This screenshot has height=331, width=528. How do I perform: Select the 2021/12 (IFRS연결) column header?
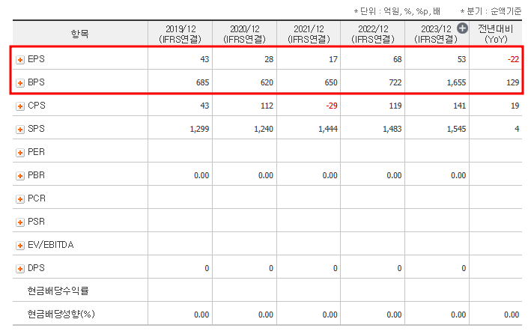coord(309,34)
